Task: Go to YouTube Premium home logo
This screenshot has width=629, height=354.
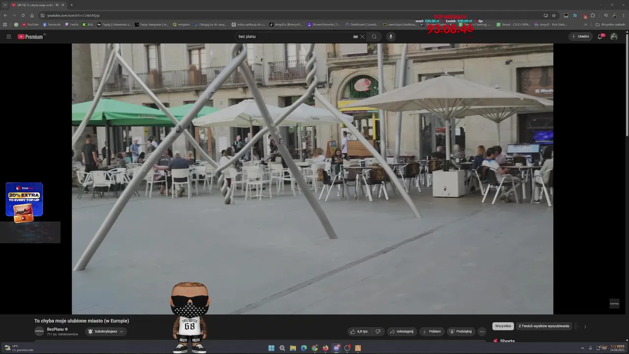Action: point(31,36)
